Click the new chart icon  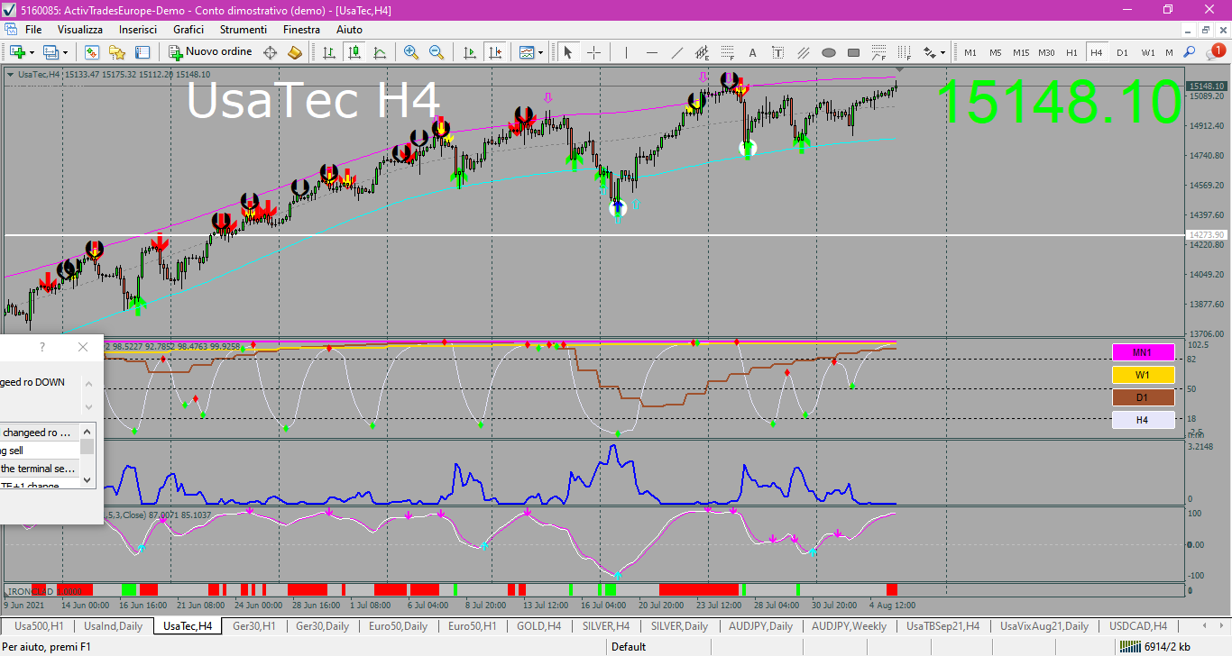click(17, 52)
